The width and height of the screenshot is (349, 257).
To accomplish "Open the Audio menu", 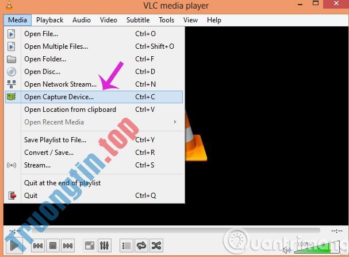I will pyautogui.click(x=82, y=20).
